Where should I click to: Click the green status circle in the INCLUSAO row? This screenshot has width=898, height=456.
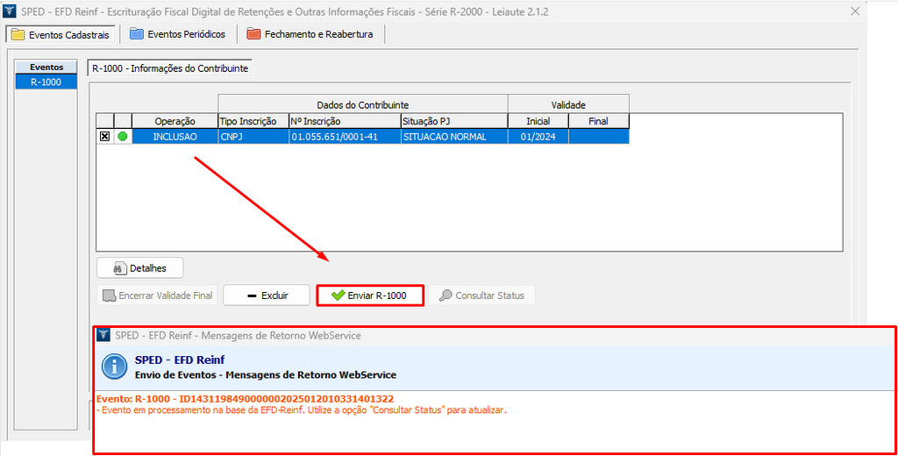coord(123,137)
